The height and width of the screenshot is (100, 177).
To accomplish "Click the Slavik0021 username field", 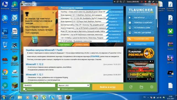I will [x=39, y=85].
